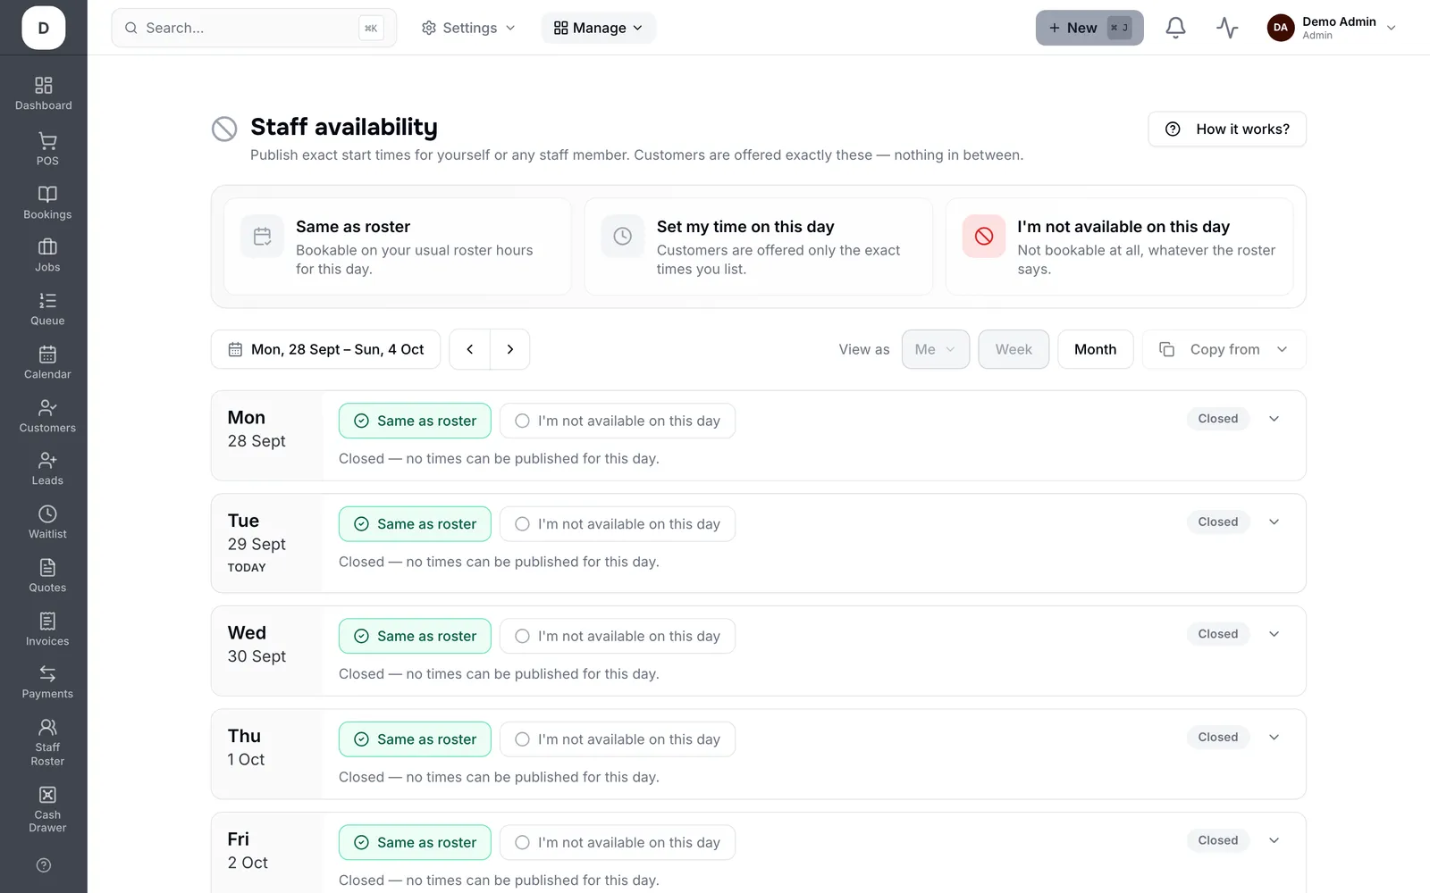Open the date range picker
The height and width of the screenshot is (893, 1430).
pos(325,349)
